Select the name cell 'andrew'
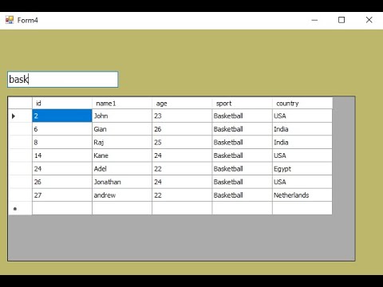 point(122,195)
